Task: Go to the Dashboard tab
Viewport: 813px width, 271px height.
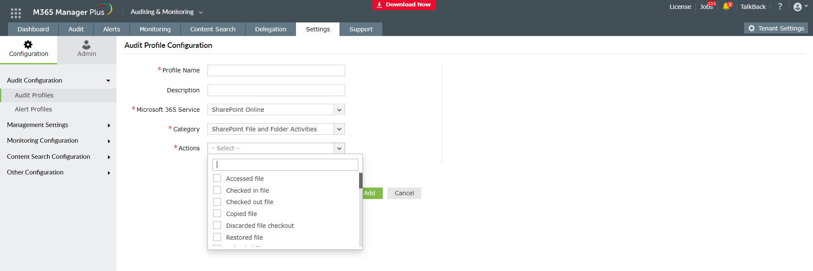Action: (33, 29)
